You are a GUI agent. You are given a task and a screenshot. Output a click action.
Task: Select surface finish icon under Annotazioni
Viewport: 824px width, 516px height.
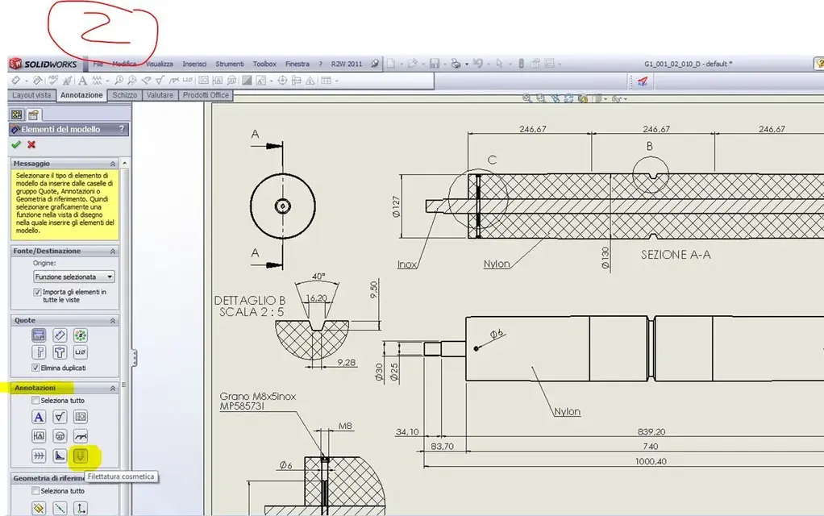[60, 417]
